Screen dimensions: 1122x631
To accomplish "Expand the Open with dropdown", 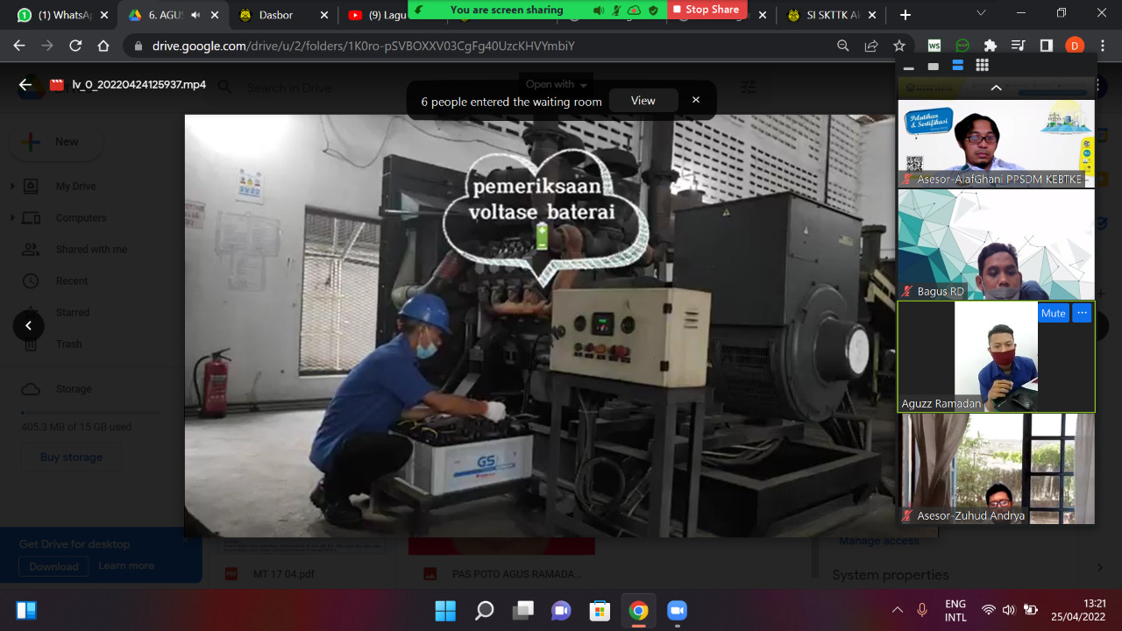I will [556, 84].
